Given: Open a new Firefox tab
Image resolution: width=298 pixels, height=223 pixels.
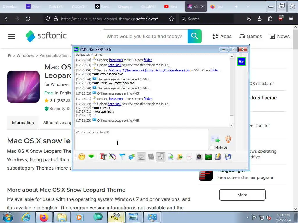Looking at the screenshot, I should point(236,7).
